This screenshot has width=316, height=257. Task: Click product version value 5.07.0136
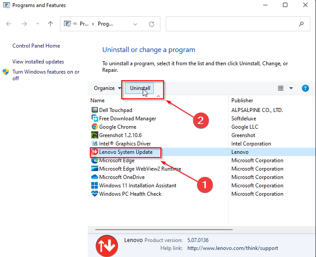[x=198, y=240]
